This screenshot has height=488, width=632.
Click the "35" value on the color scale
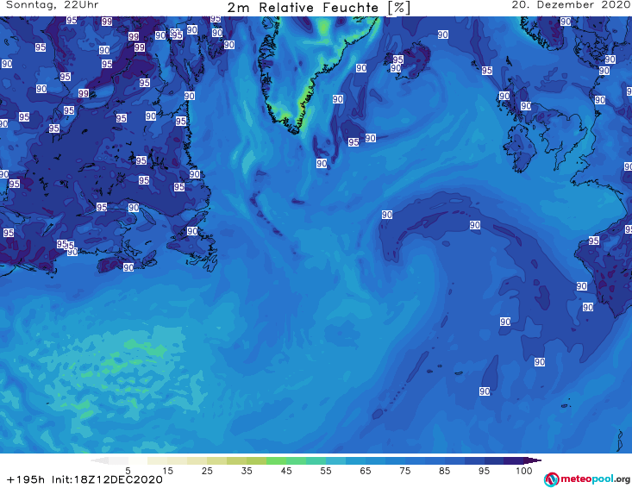tap(247, 471)
